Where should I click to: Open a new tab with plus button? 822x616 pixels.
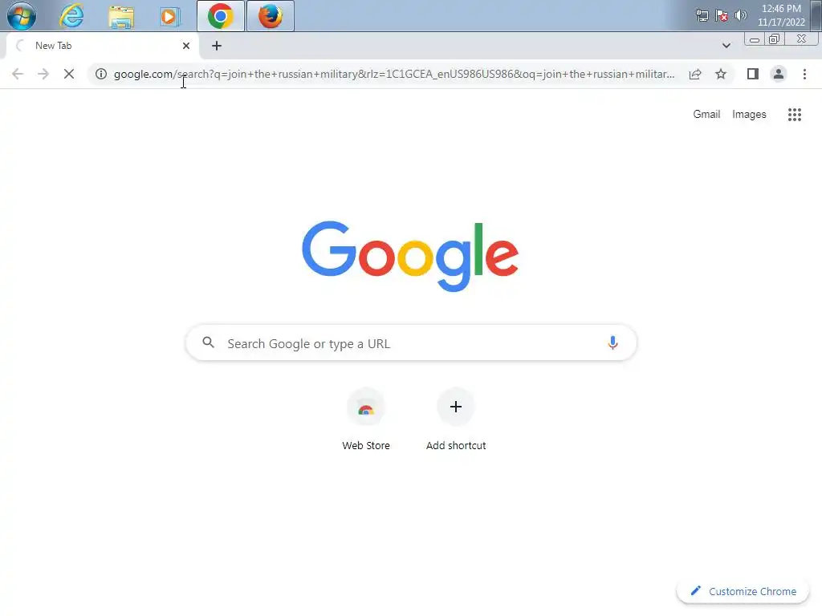[217, 46]
